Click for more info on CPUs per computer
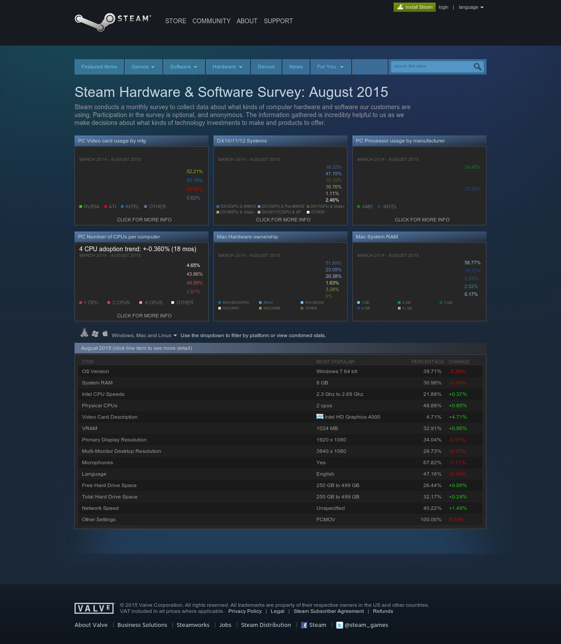 pyautogui.click(x=144, y=316)
